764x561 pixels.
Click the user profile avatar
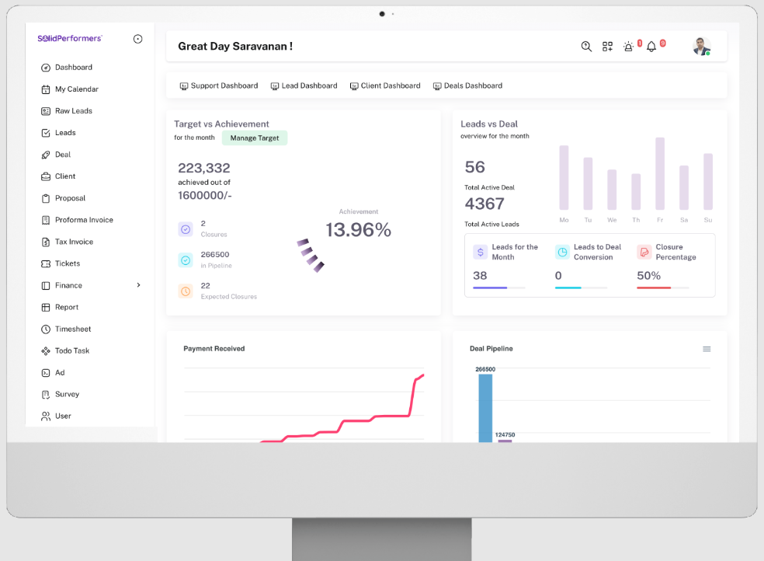point(701,47)
